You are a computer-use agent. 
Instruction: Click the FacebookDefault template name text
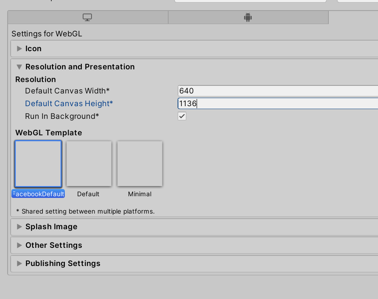pyautogui.click(x=38, y=194)
